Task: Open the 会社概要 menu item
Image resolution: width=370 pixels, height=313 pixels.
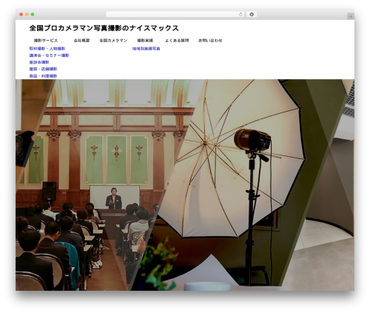Action: [x=81, y=41]
